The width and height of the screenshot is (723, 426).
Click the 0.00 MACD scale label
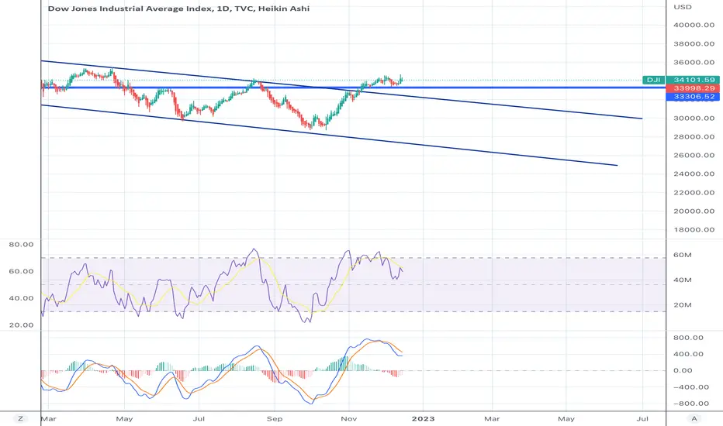[683, 370]
